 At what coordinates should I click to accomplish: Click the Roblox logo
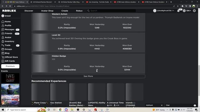point(9,11)
